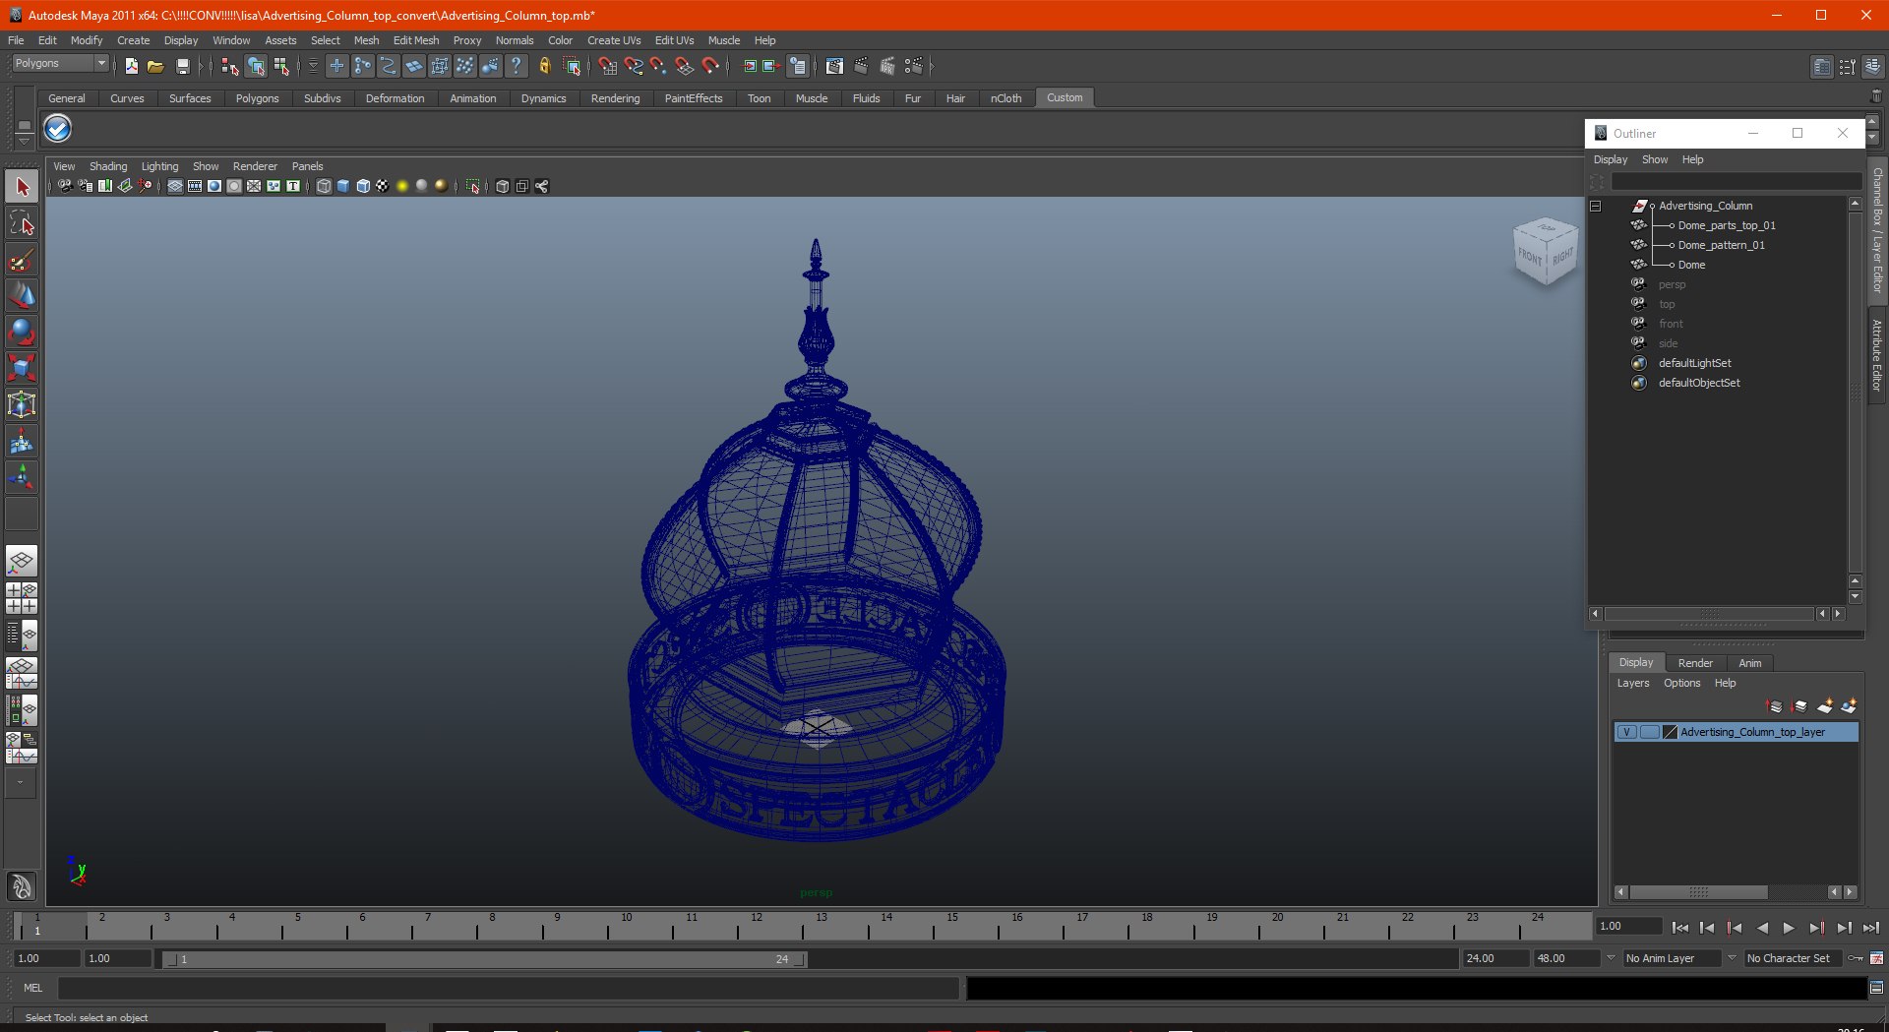
Task: Switch to the Polygons shelf tab
Action: point(257,98)
